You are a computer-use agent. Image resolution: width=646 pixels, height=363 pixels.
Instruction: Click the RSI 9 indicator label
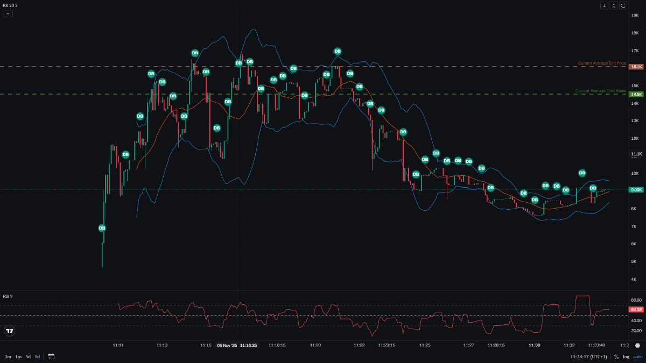[x=8, y=296]
